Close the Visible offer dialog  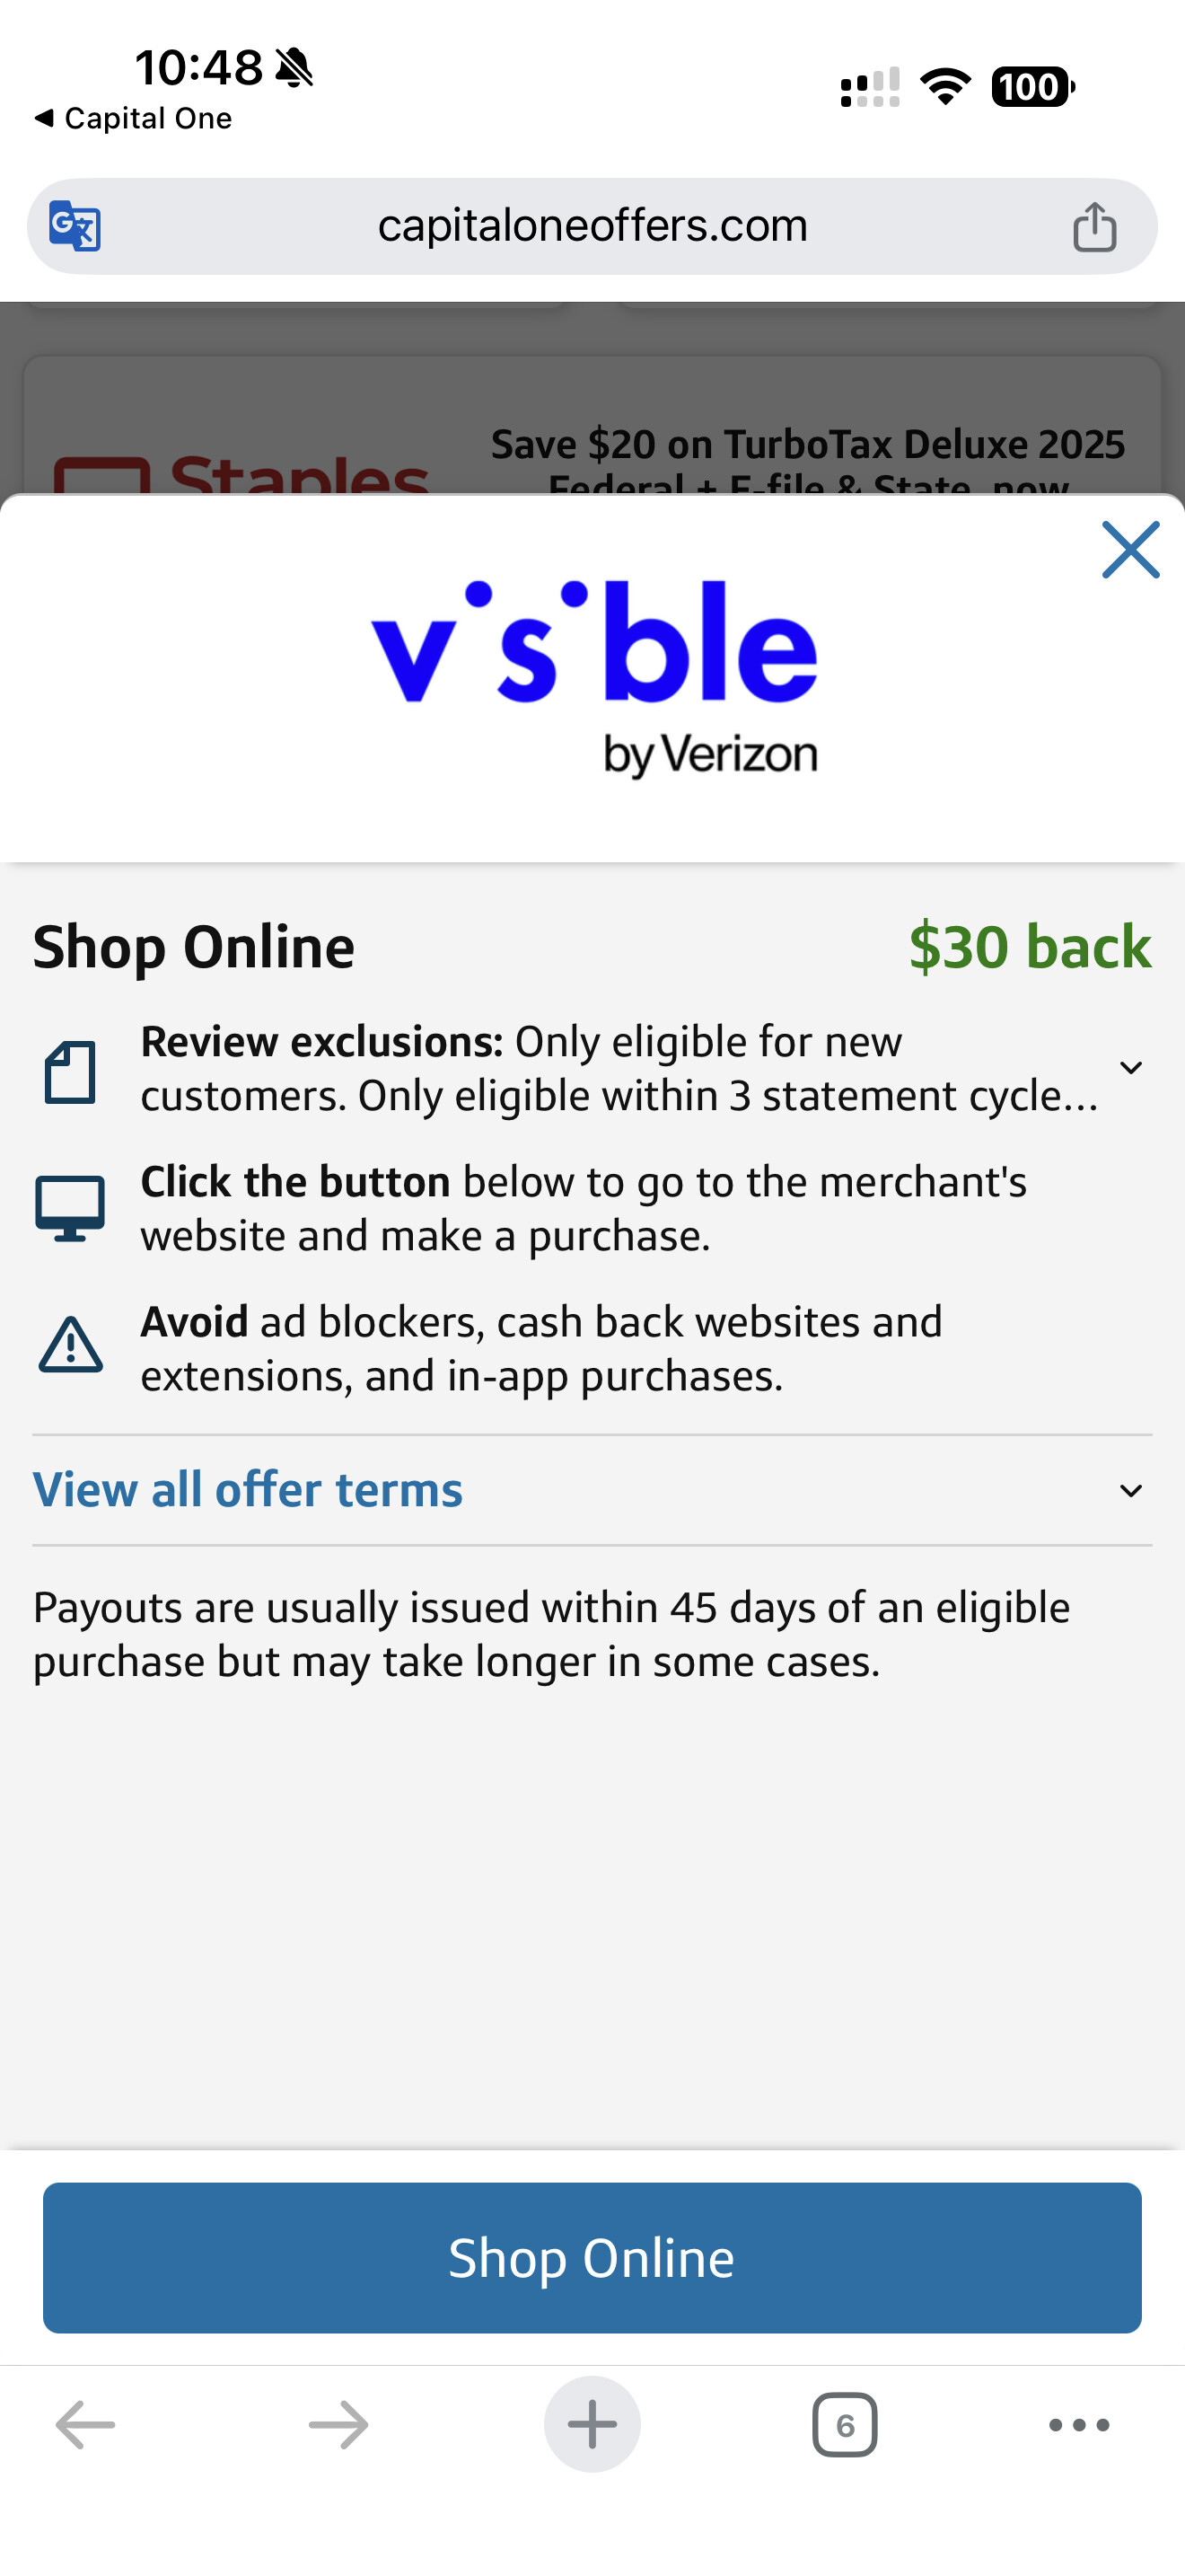(1130, 550)
